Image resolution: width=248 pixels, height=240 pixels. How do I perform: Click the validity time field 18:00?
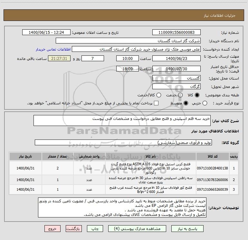coord(128,69)
